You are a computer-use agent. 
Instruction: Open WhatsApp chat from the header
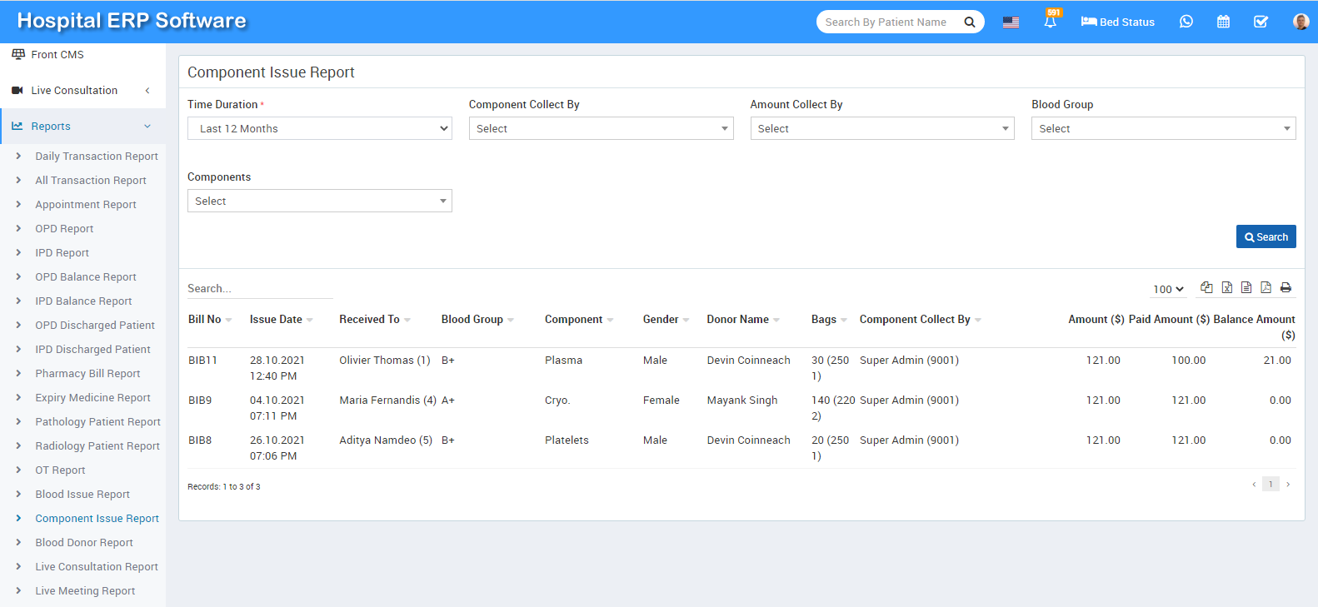point(1186,22)
